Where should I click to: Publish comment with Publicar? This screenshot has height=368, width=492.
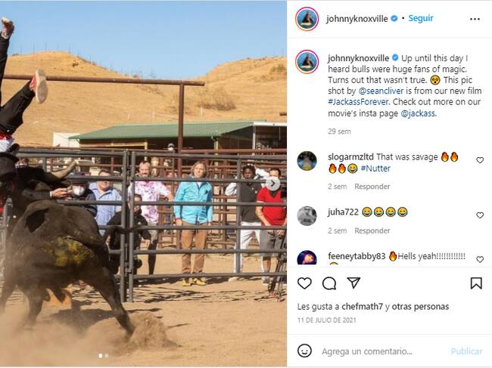(466, 351)
